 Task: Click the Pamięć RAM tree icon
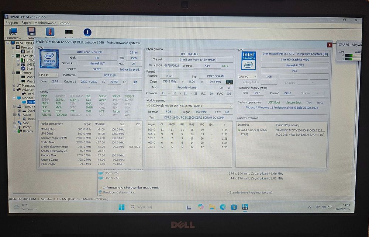tap(18, 73)
